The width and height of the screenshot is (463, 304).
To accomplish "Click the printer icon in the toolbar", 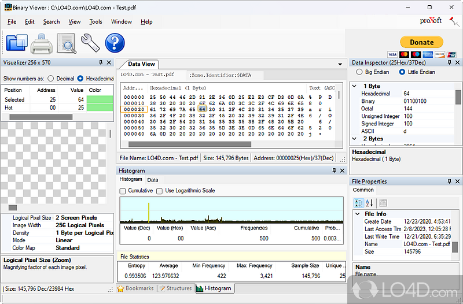I will pos(42,43).
